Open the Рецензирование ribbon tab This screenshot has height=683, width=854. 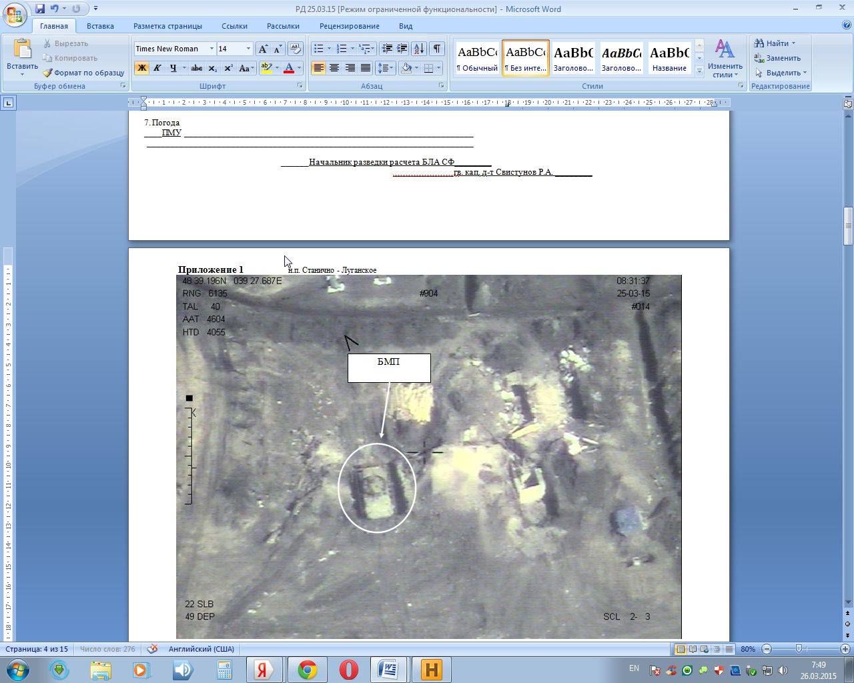tap(349, 26)
